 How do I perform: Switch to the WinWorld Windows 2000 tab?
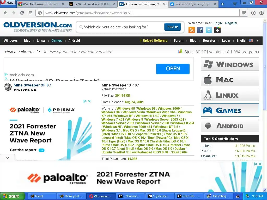92,4
